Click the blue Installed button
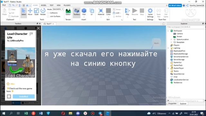 click(x=23, y=96)
